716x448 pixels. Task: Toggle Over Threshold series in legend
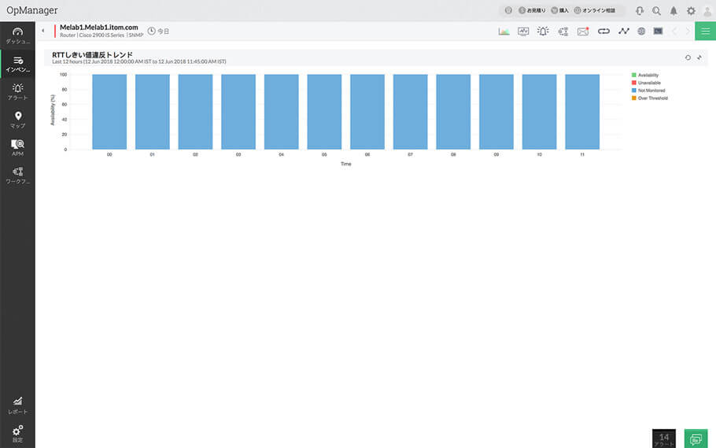pos(652,98)
